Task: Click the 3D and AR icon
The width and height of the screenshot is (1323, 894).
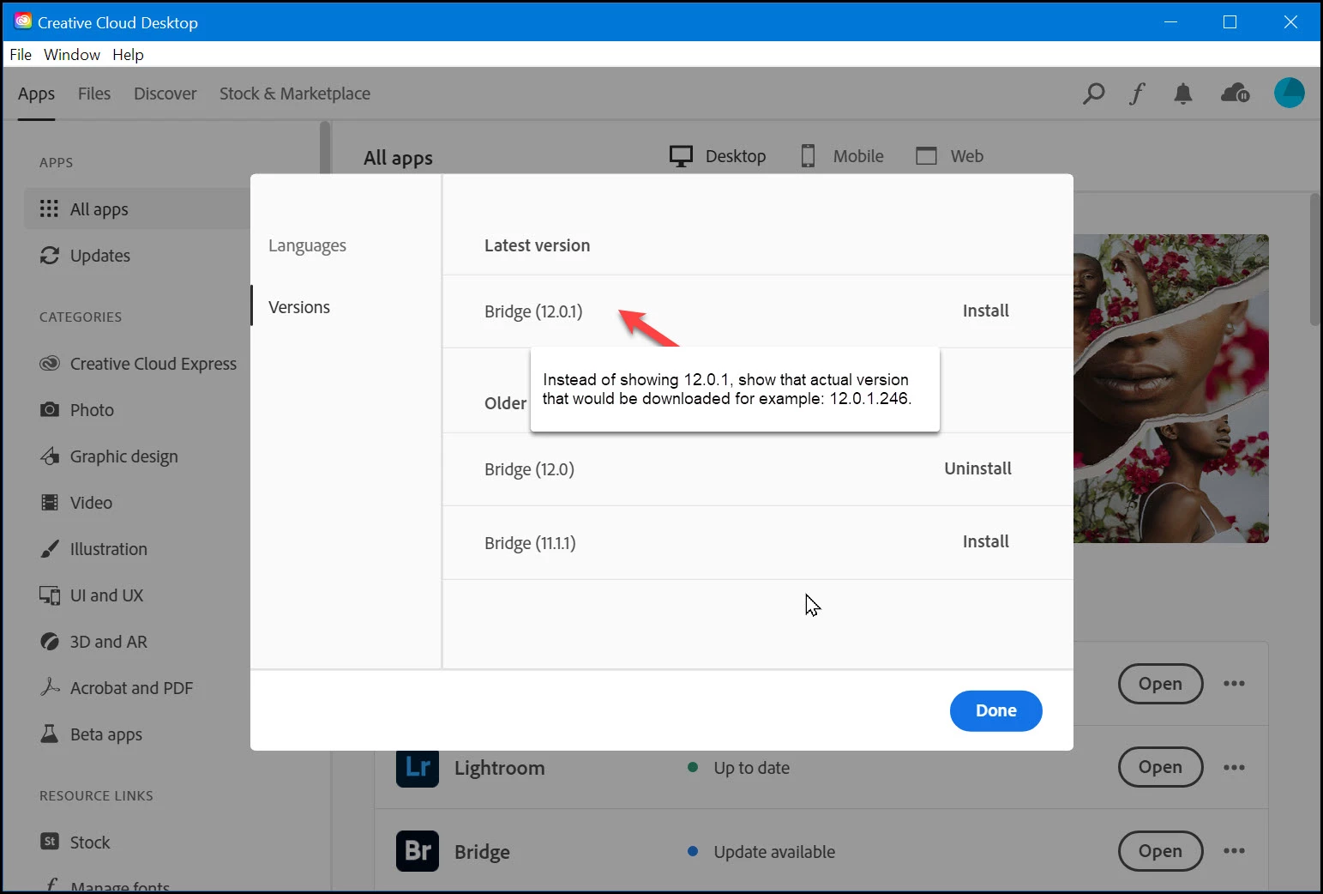Action: 50,642
